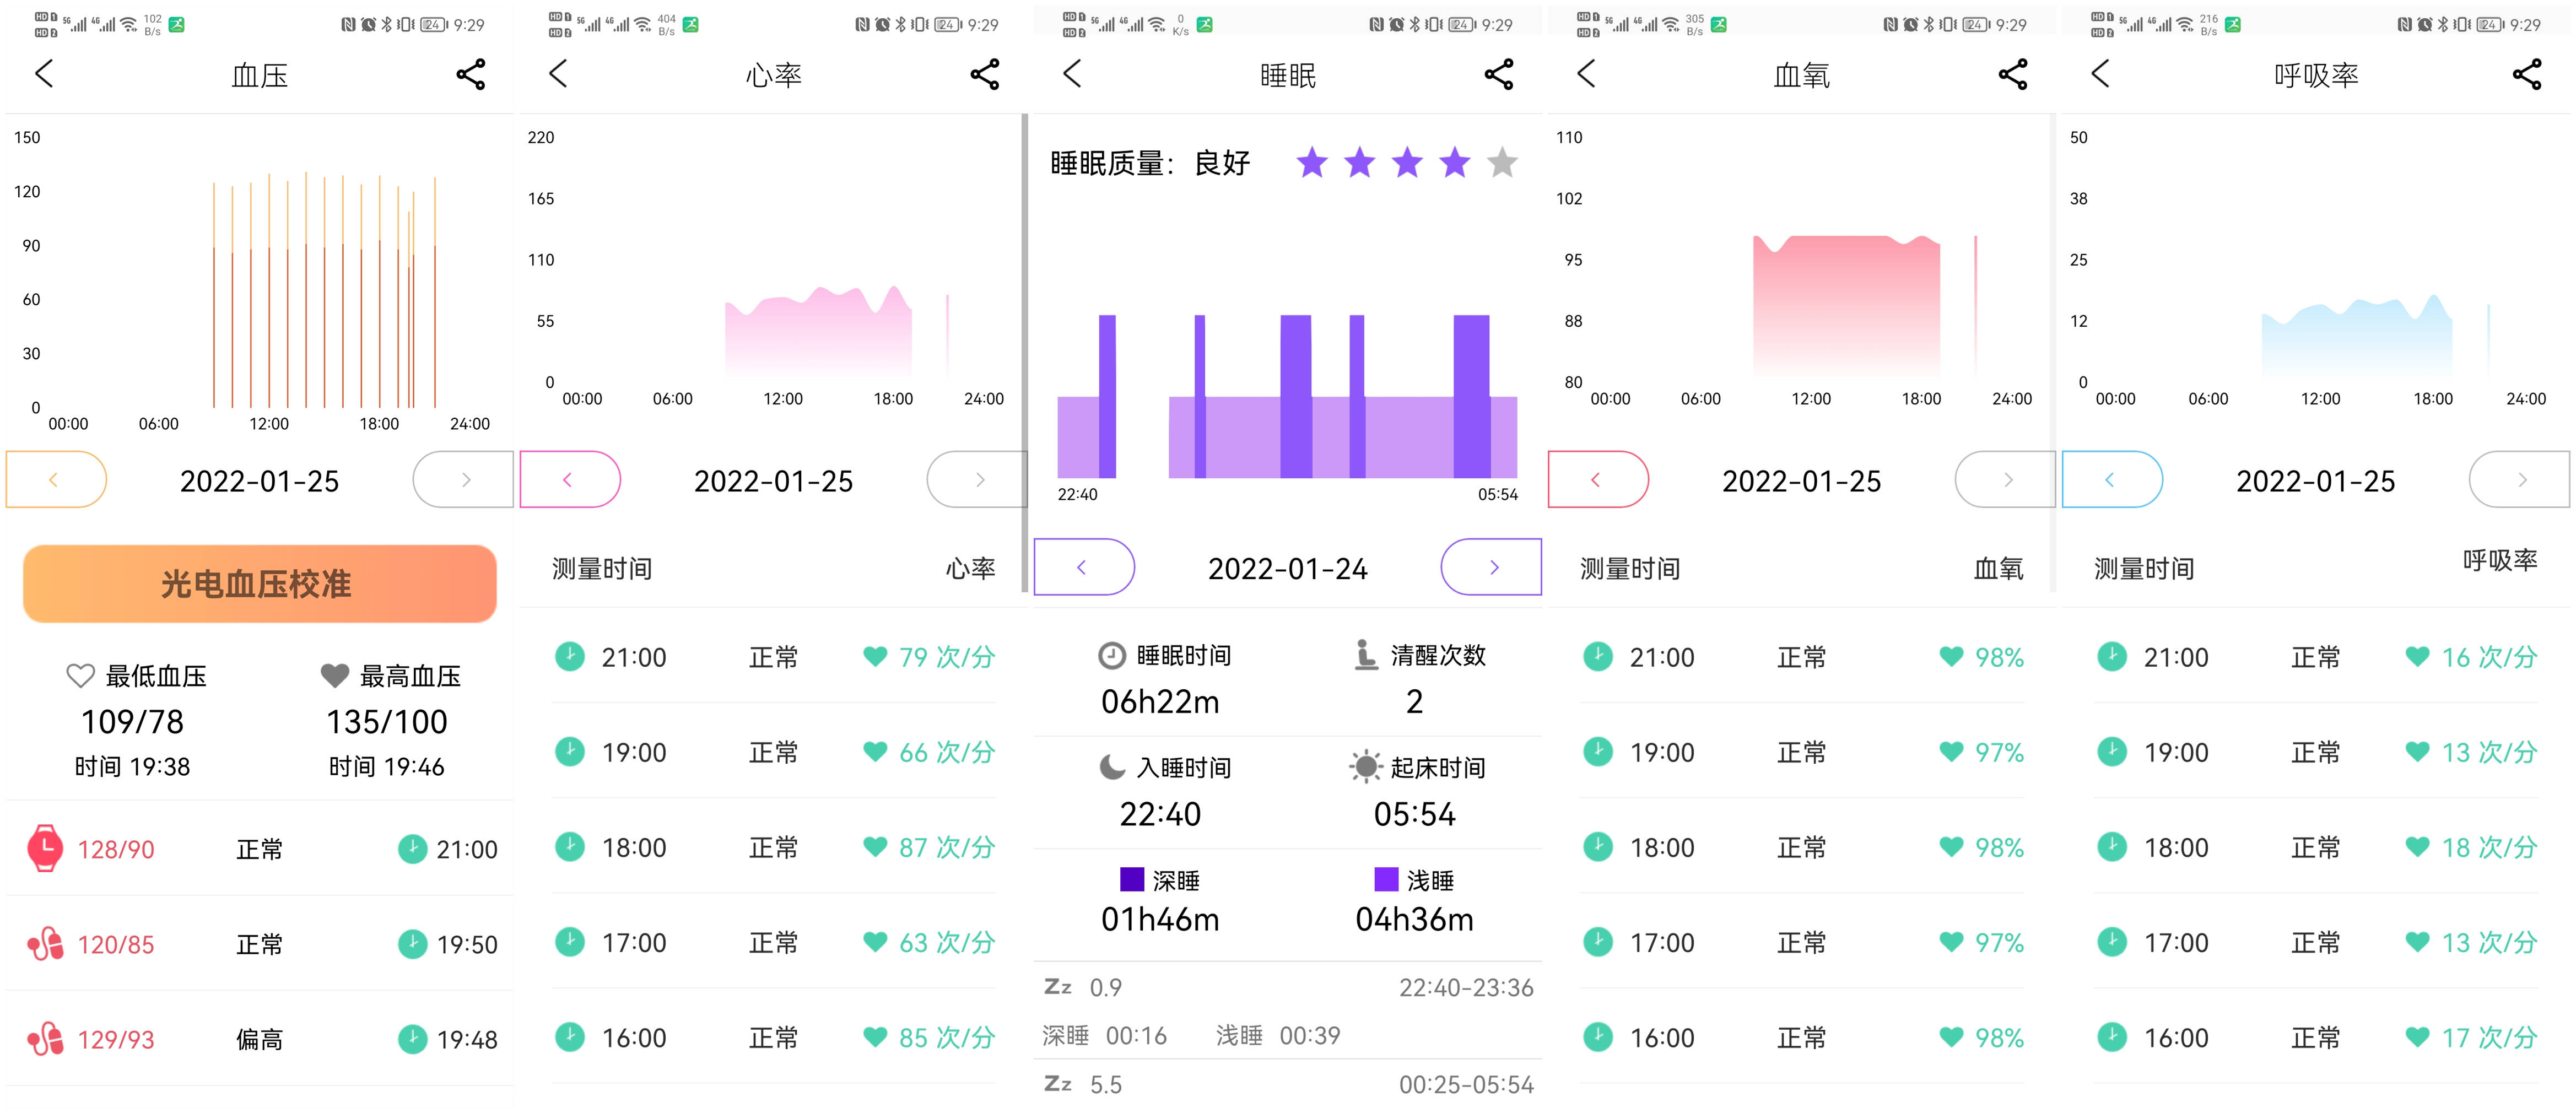This screenshot has height=1113, width=2576.
Task: Show previous day on sleep screen
Action: (x=1084, y=567)
